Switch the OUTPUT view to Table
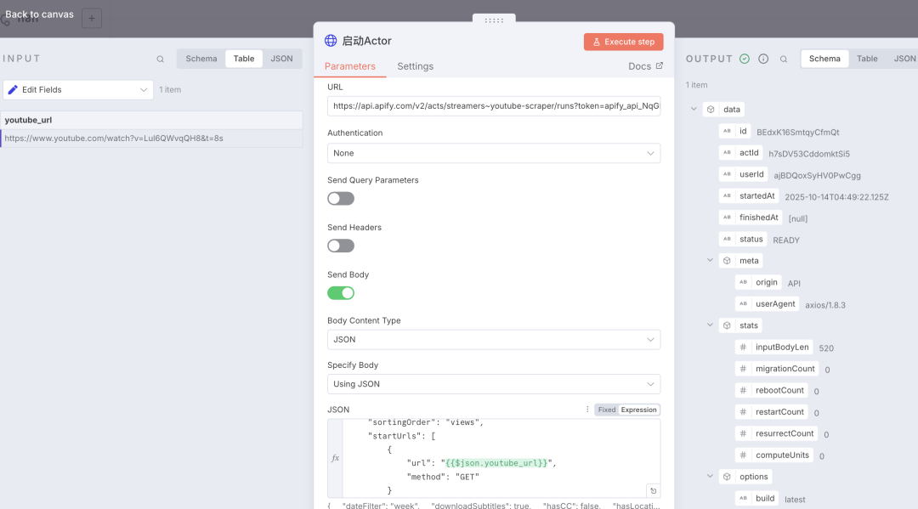This screenshot has height=509, width=918. click(x=867, y=59)
